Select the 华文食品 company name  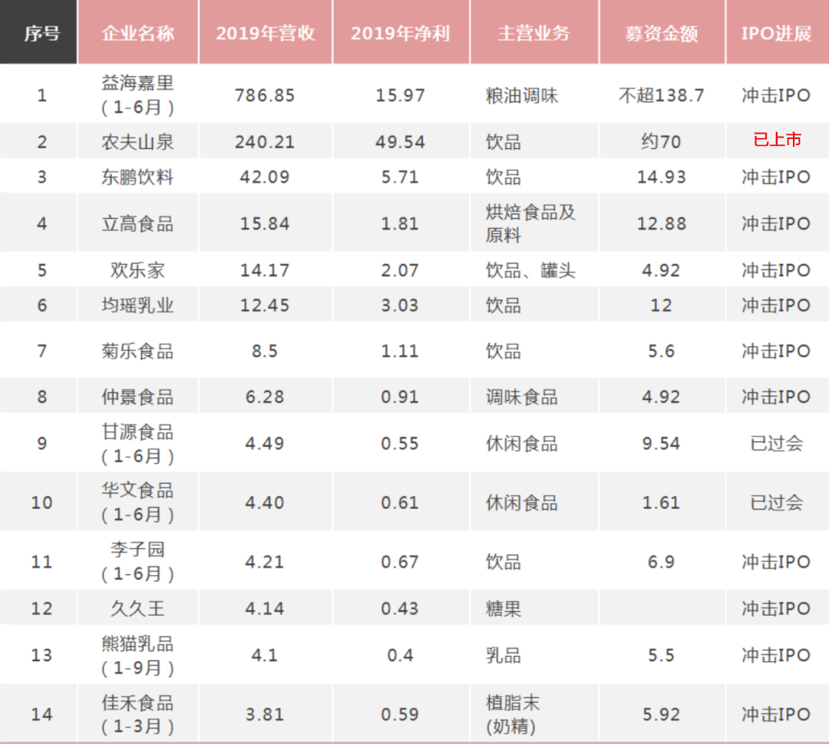click(x=137, y=502)
